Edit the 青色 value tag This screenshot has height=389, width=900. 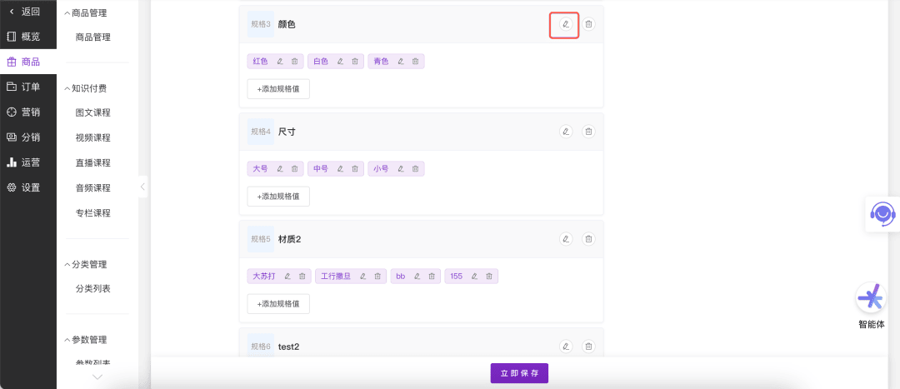click(x=401, y=62)
